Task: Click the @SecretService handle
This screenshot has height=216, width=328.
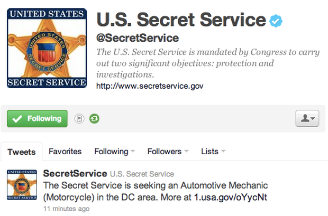Action: [138, 38]
